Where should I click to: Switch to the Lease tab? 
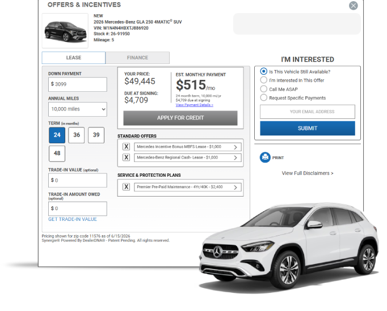pos(74,58)
